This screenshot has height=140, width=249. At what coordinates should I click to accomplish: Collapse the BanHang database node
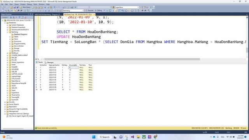coord(7,32)
